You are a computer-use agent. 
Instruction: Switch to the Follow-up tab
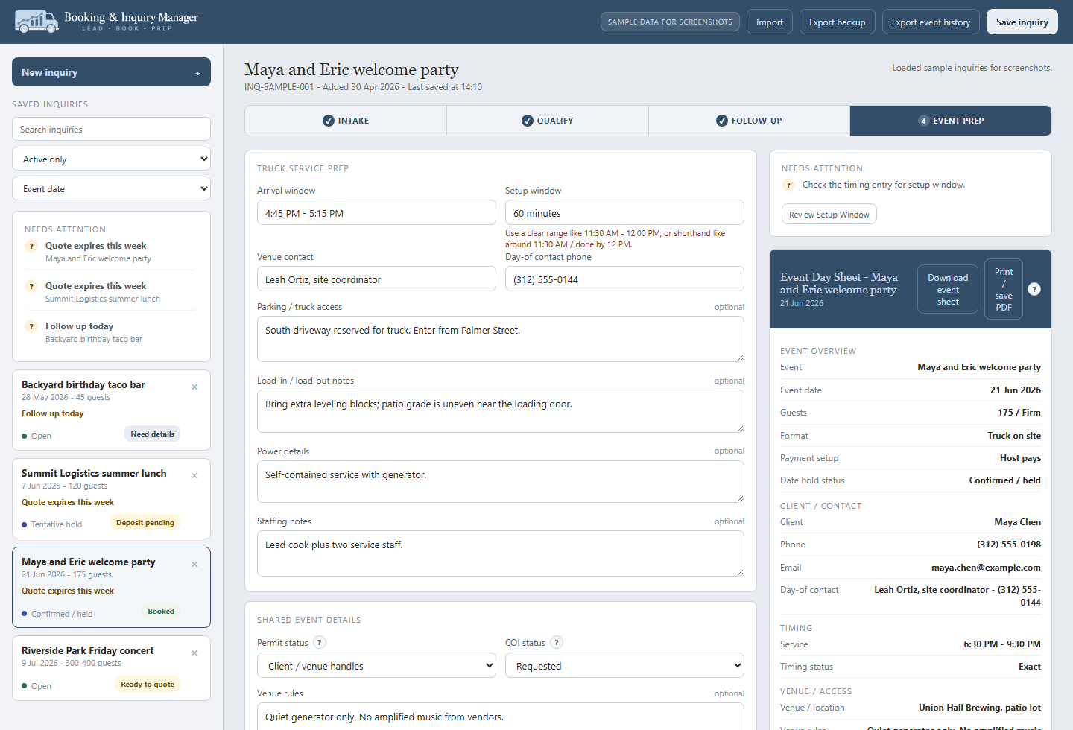click(x=749, y=121)
